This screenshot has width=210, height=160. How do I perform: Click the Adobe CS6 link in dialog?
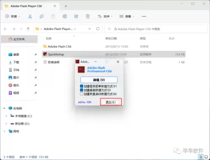point(85,102)
